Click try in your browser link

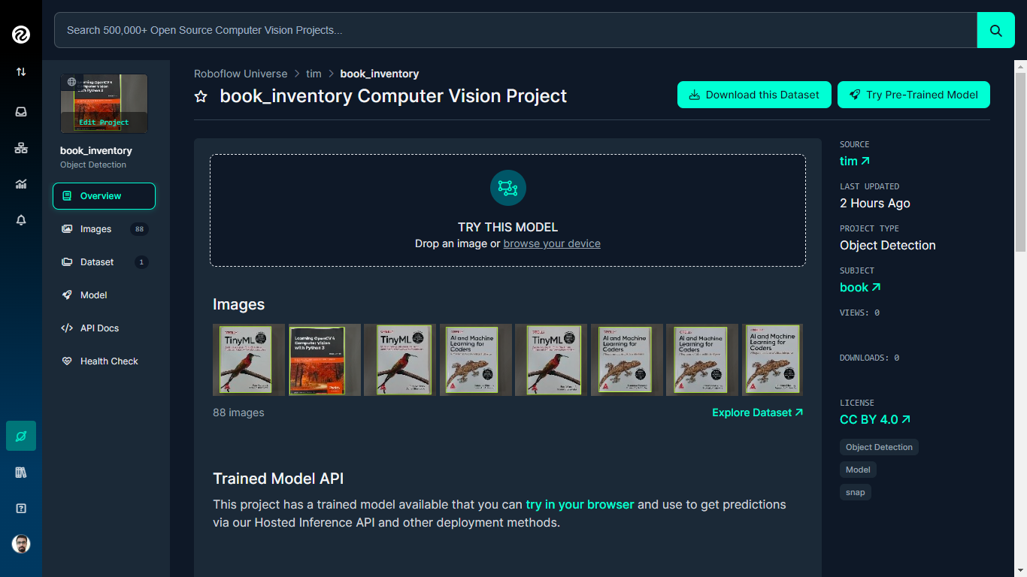(580, 504)
